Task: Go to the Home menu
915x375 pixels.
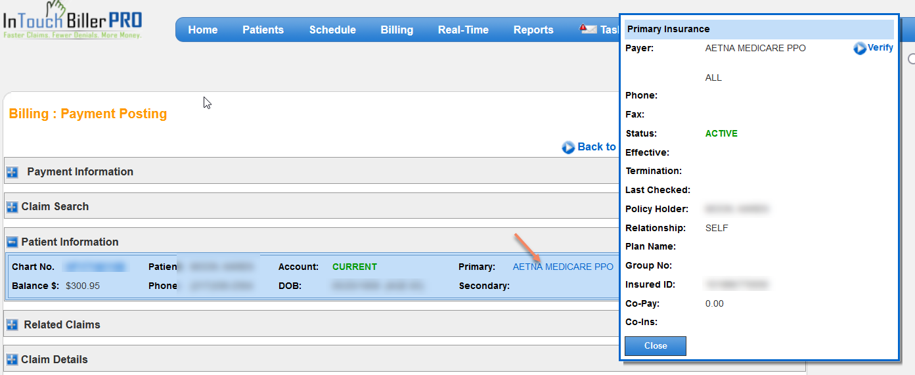Action: tap(202, 30)
